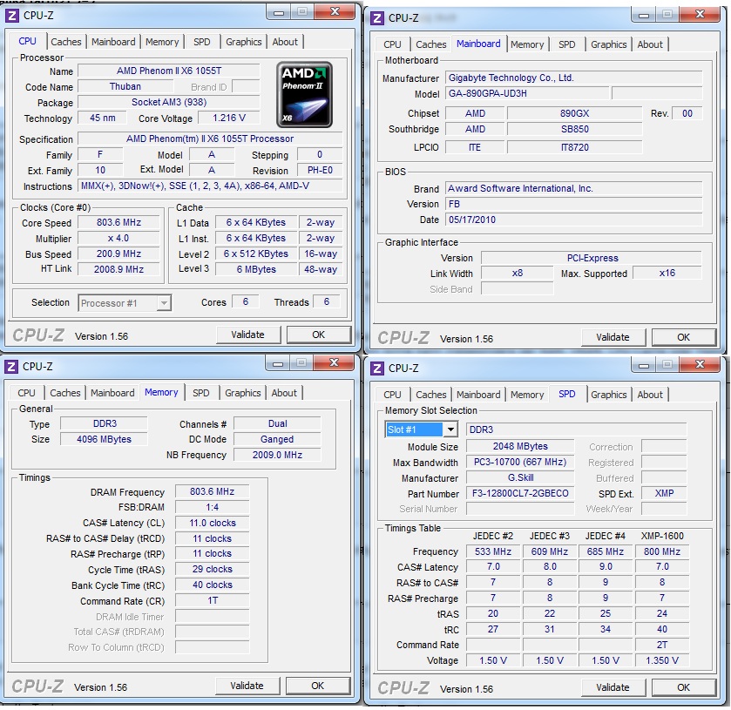The width and height of the screenshot is (731, 710).
Task: Click the Southbridge value SB850
Action: click(574, 129)
